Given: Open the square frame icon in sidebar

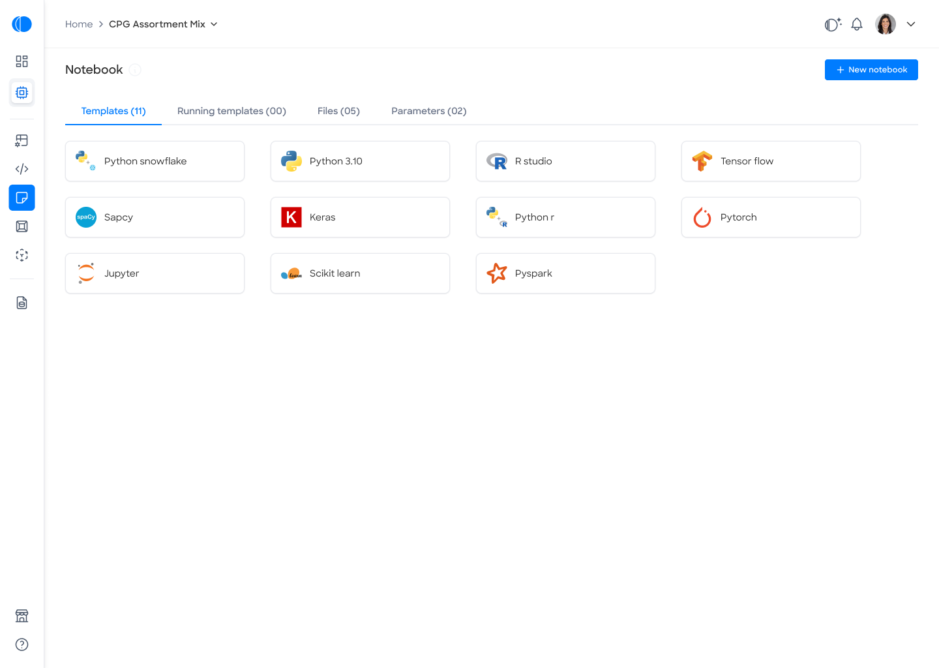Looking at the screenshot, I should 22,226.
